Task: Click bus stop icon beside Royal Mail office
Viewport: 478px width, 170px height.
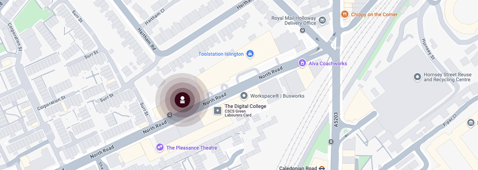Action: 302,31
